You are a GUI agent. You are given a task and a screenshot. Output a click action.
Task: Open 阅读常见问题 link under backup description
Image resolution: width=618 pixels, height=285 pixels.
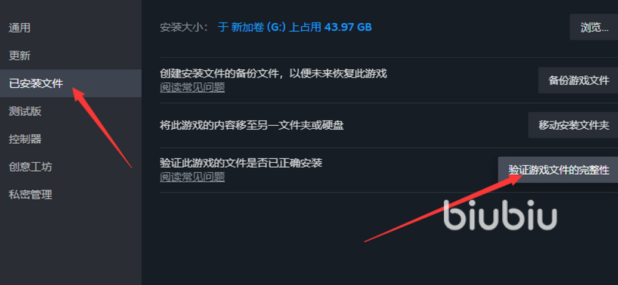tap(192, 87)
